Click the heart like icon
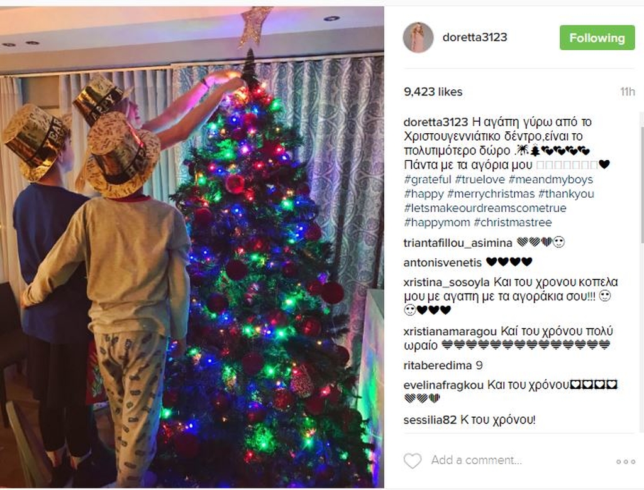The height and width of the screenshot is (490, 644). tap(413, 461)
